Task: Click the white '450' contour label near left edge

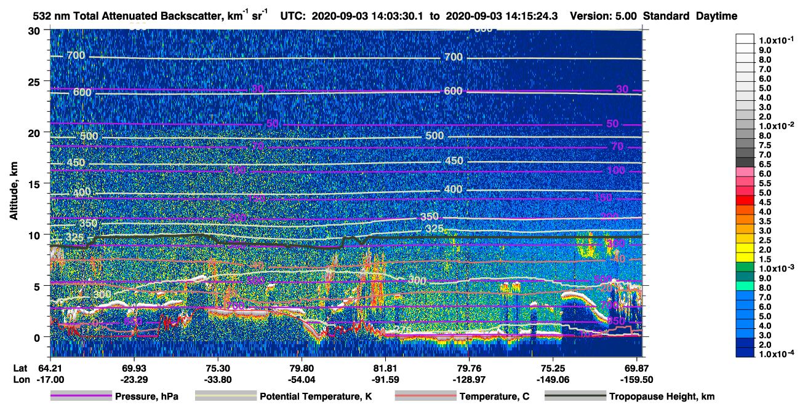Action: [76, 163]
